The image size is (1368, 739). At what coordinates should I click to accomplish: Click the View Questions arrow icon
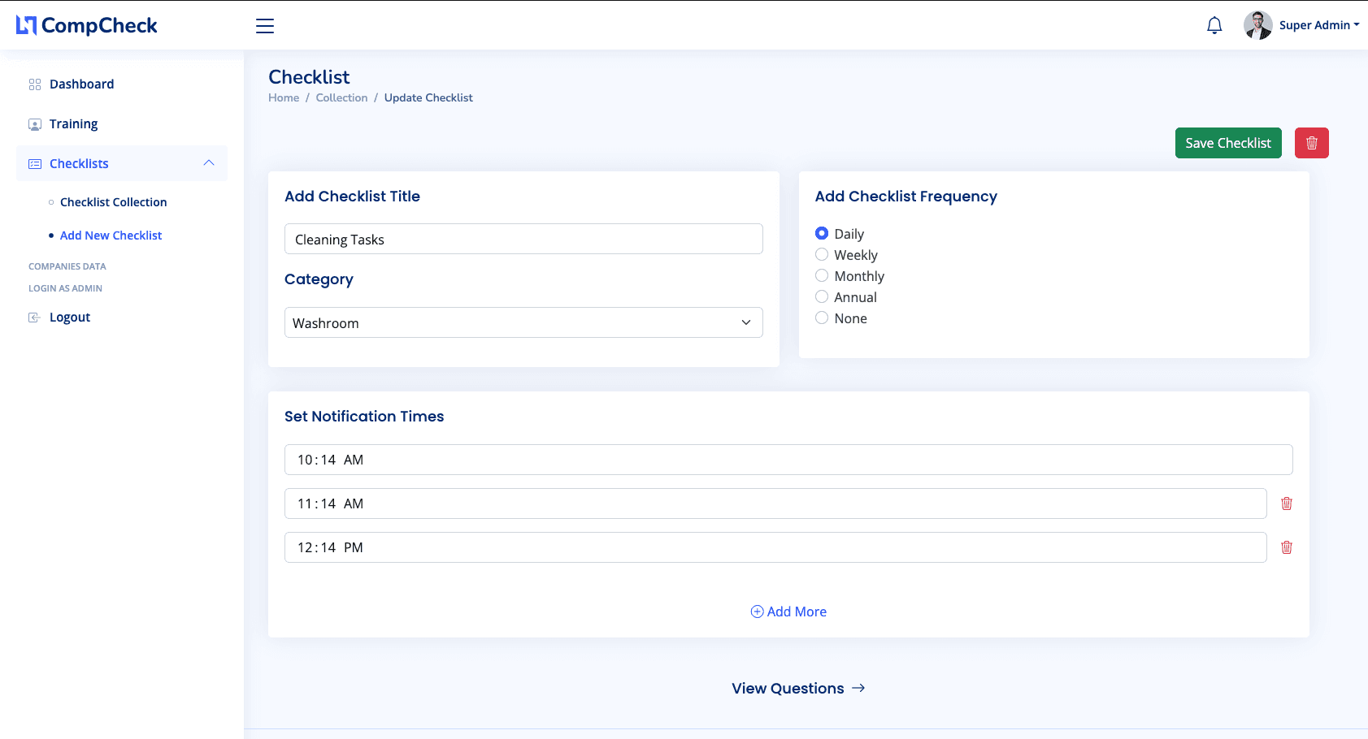point(858,688)
